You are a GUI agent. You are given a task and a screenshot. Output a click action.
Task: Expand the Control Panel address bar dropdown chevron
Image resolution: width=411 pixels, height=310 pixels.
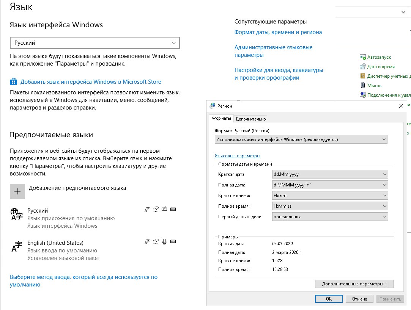click(x=403, y=12)
